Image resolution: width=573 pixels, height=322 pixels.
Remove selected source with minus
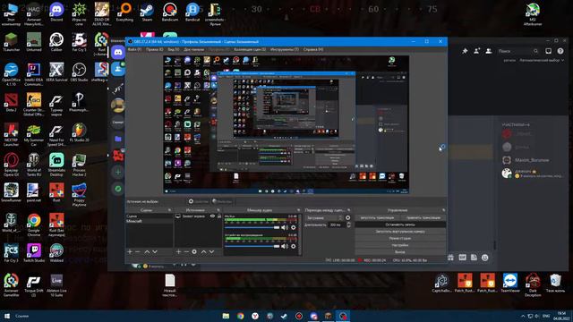(186, 252)
